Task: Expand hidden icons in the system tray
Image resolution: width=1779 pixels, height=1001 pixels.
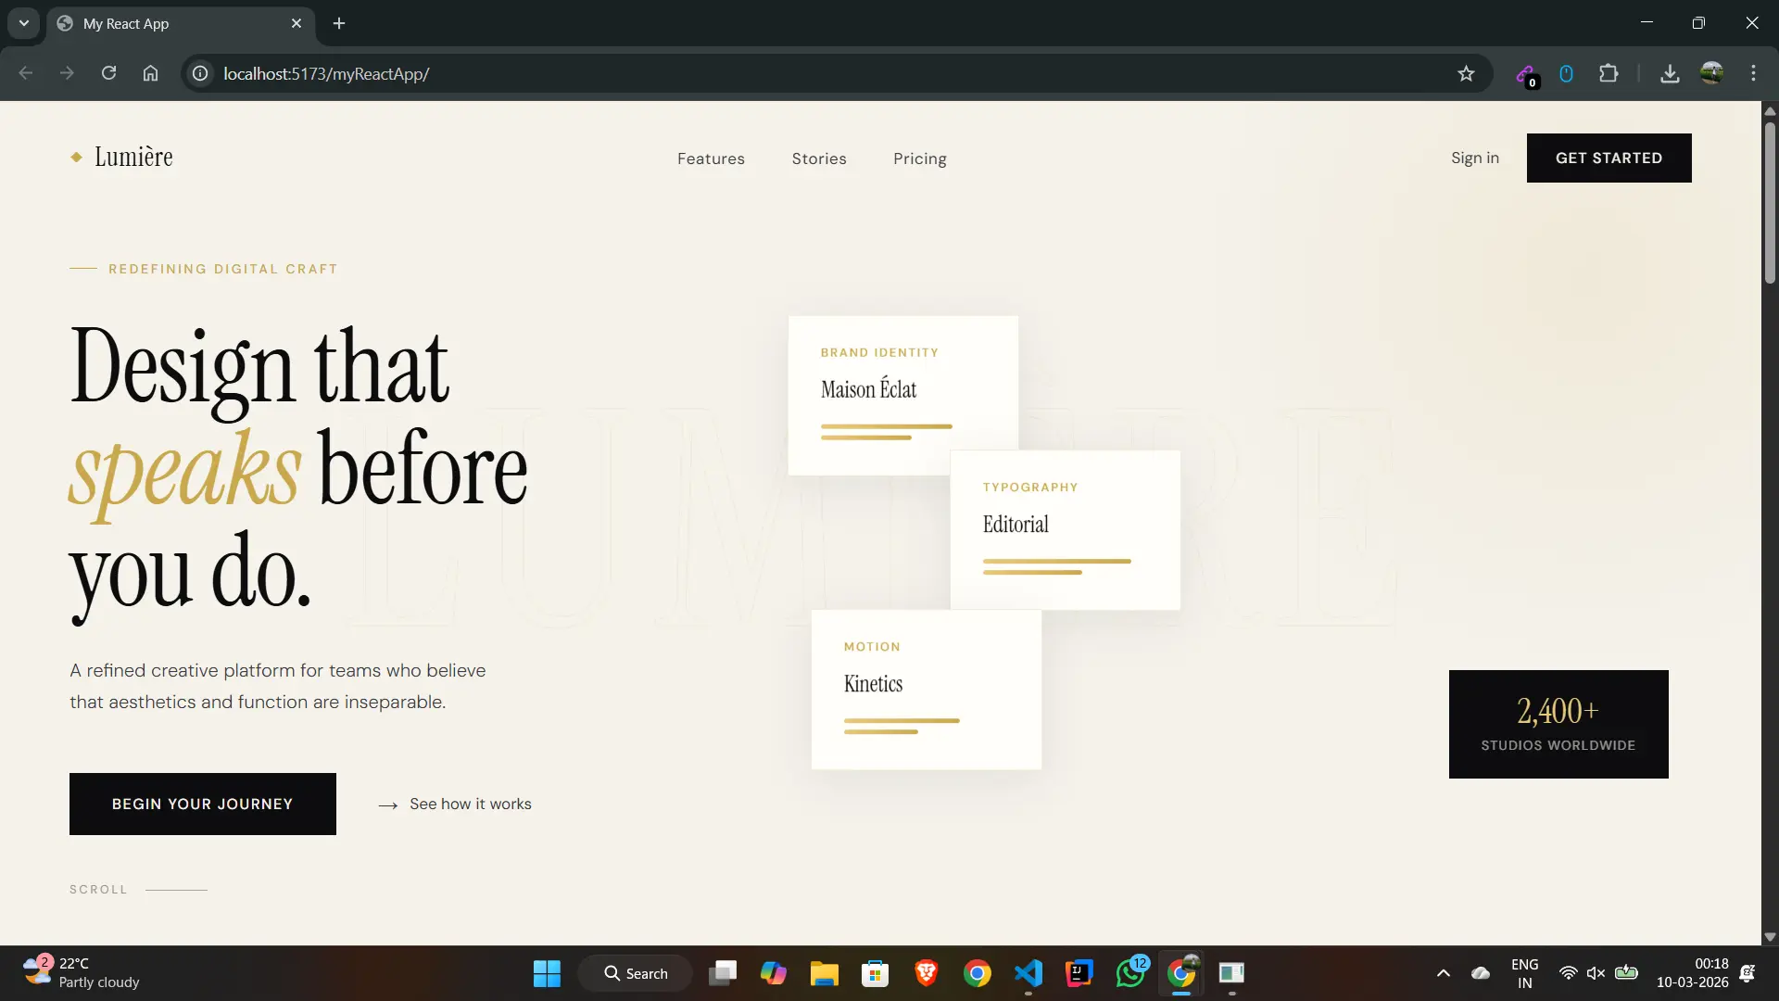Action: 1443,973
